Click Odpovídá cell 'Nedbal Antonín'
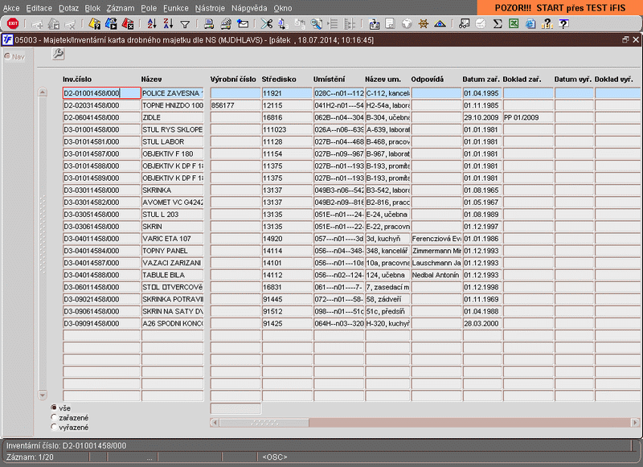Image resolution: width=643 pixels, height=467 pixels. 436,275
